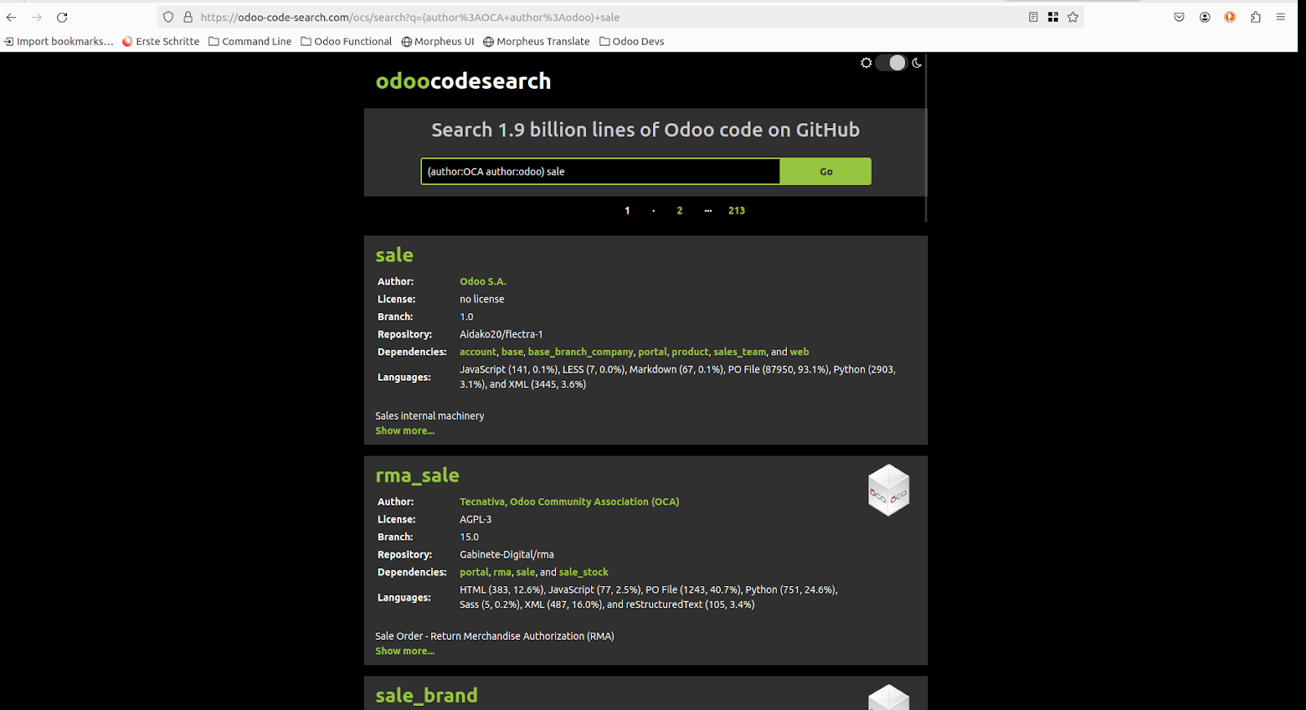
Task: Click the sun light-mode icon
Action: coord(866,63)
